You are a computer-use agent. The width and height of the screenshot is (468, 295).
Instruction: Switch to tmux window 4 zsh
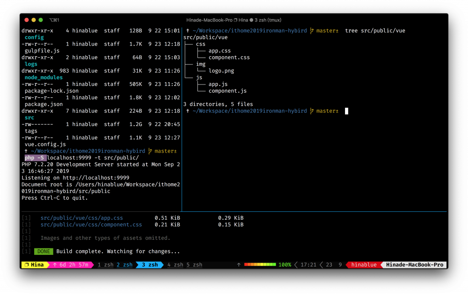[175, 265]
